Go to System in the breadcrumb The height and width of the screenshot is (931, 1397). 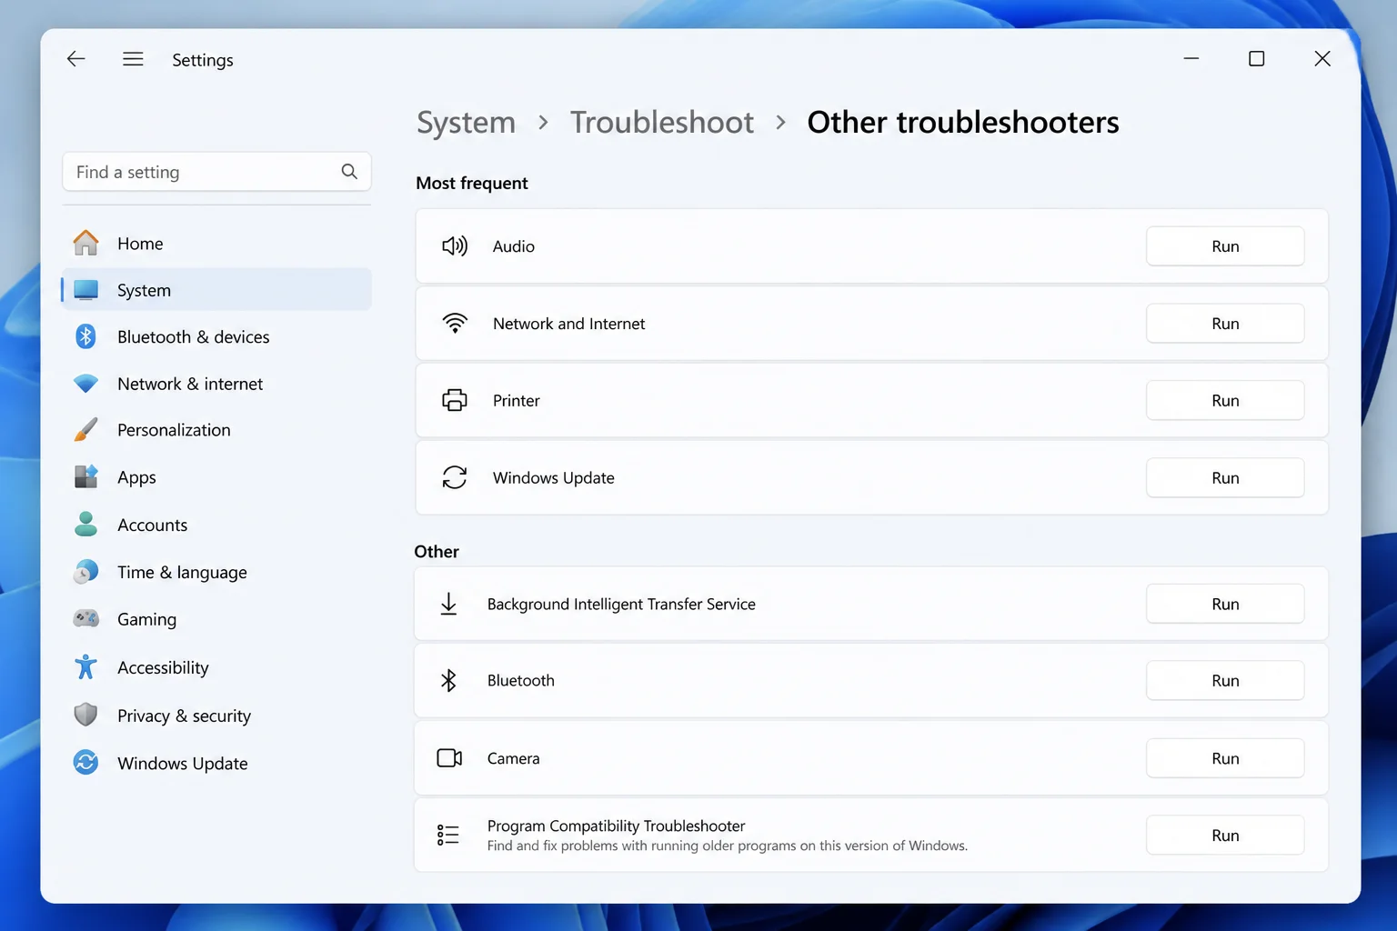[x=466, y=122]
